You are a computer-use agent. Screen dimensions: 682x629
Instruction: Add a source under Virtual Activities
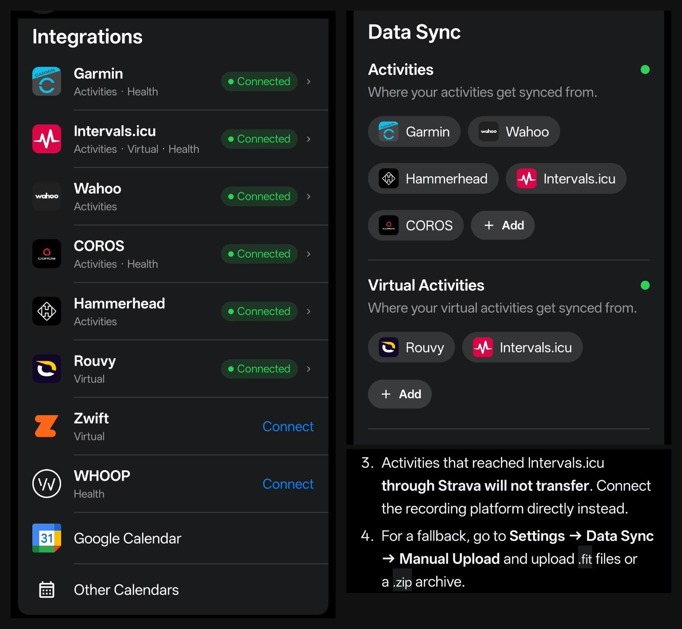coord(399,394)
